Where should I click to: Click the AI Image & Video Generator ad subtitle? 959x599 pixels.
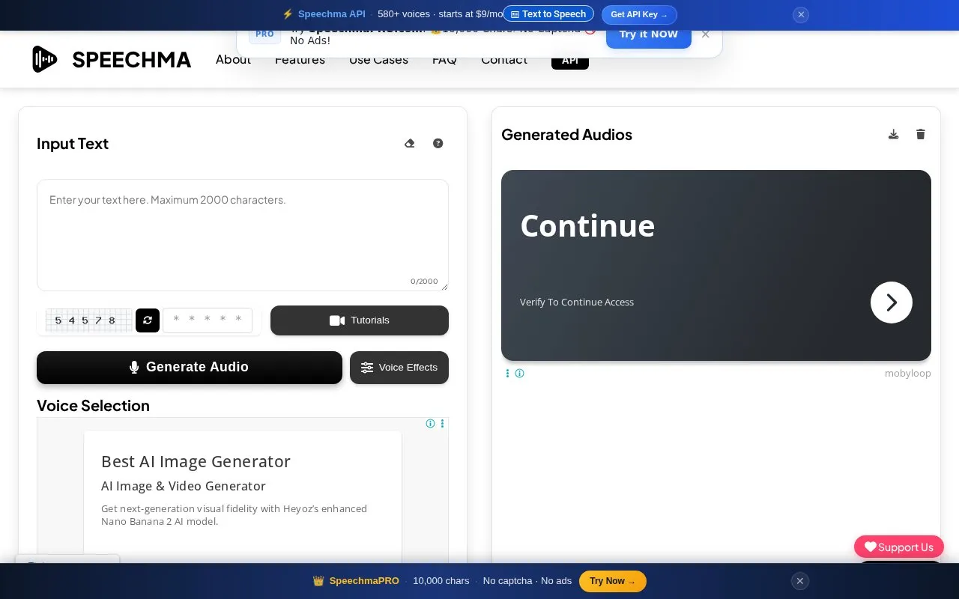pos(184,486)
